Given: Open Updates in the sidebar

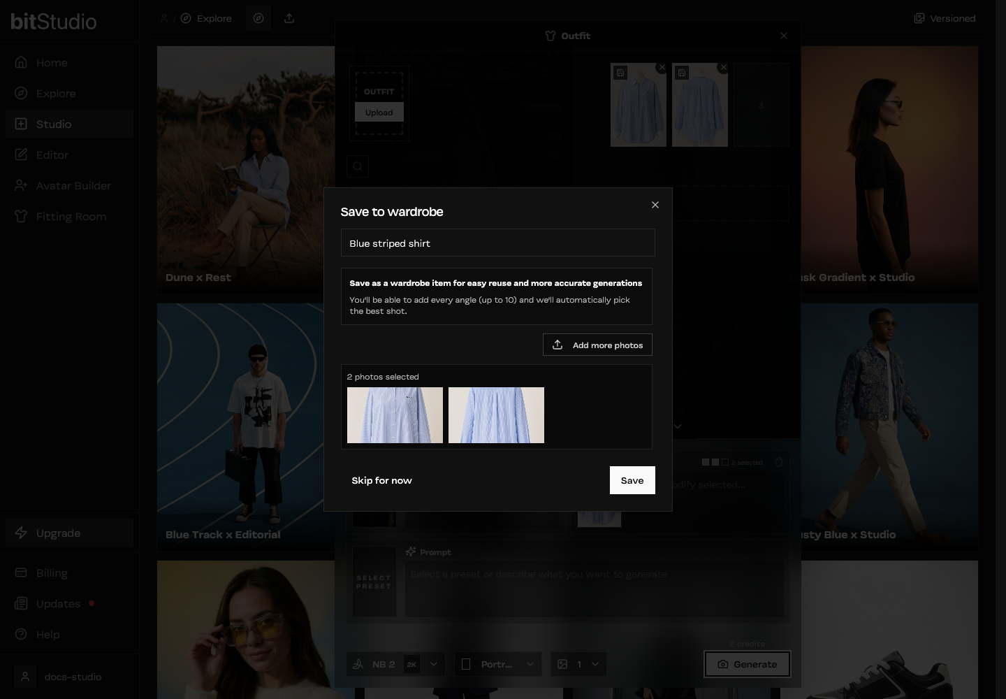Looking at the screenshot, I should pos(69,603).
